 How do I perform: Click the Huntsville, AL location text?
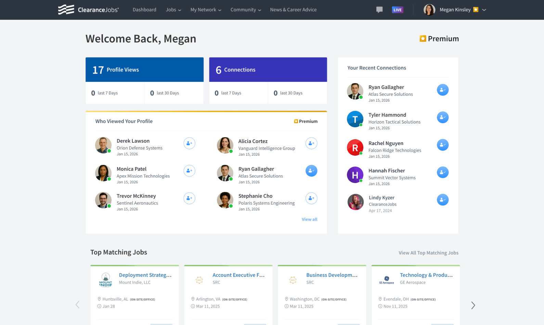point(115,299)
